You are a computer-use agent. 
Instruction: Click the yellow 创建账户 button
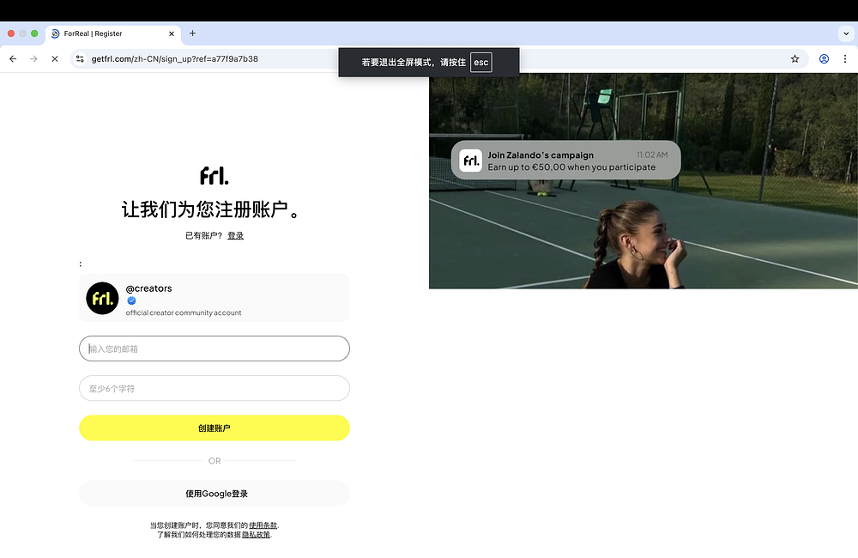[214, 428]
